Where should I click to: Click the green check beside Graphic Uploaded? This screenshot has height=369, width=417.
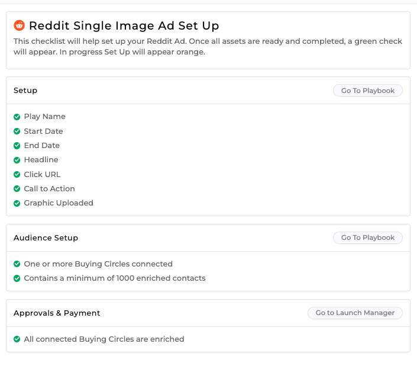pos(17,203)
